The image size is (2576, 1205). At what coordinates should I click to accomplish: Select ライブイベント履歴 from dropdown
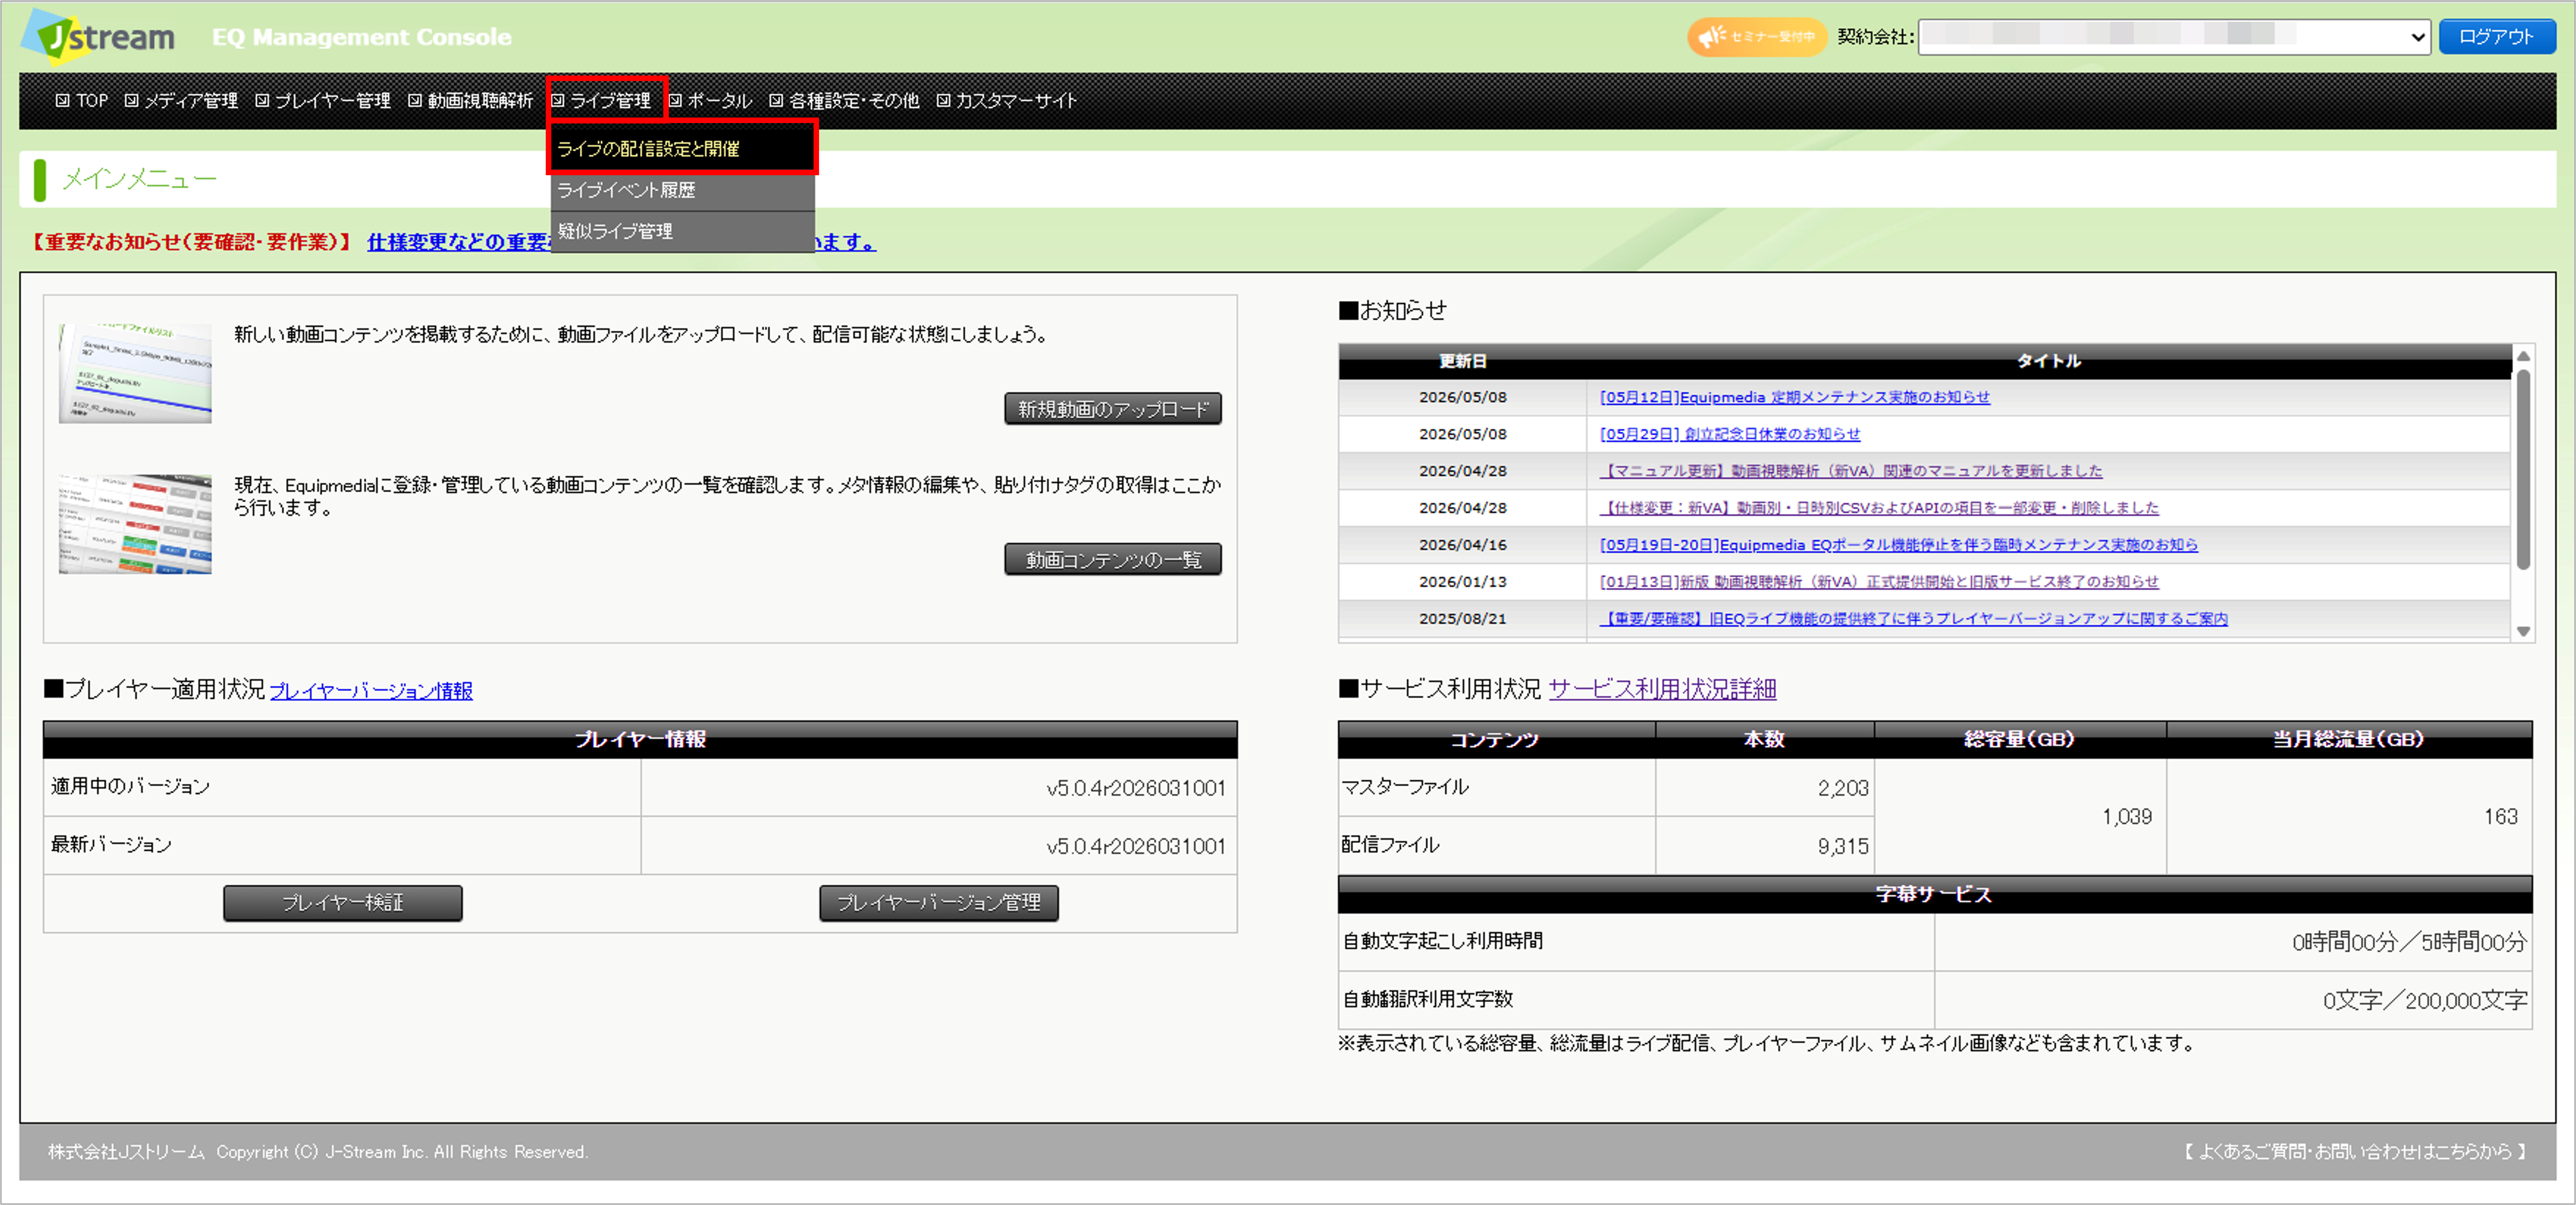[x=683, y=190]
